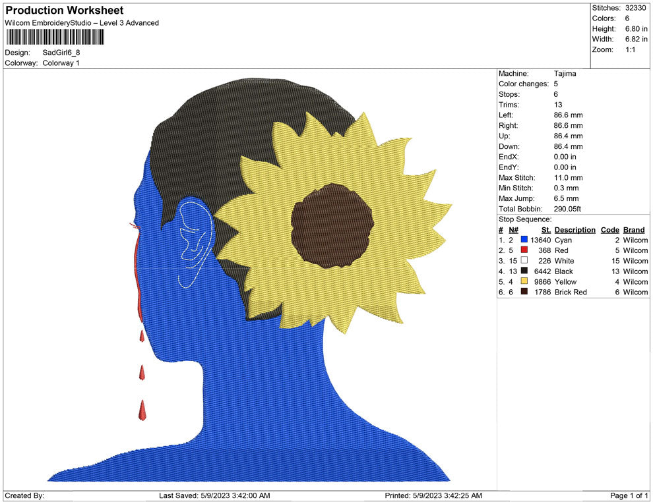653x502 pixels.
Task: Click the Cyan color swatch in stop sequence
Action: [524, 240]
